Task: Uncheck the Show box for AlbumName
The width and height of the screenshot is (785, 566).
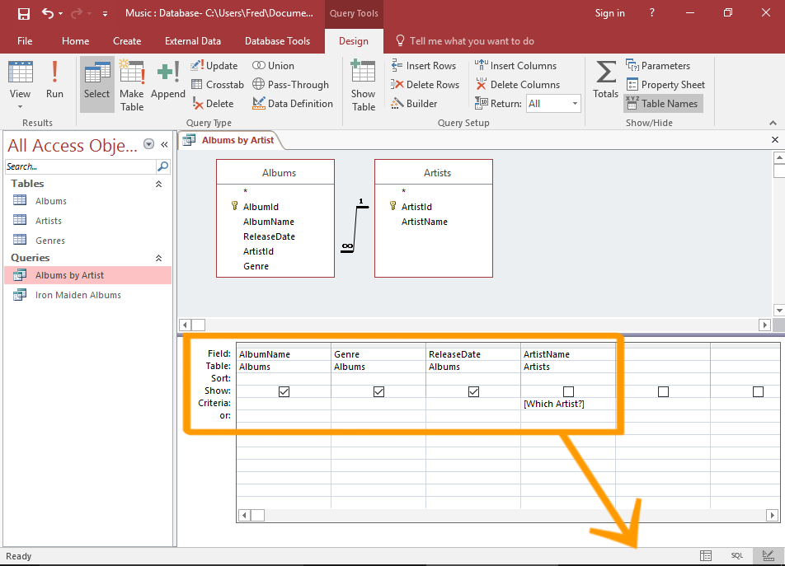Action: tap(284, 391)
